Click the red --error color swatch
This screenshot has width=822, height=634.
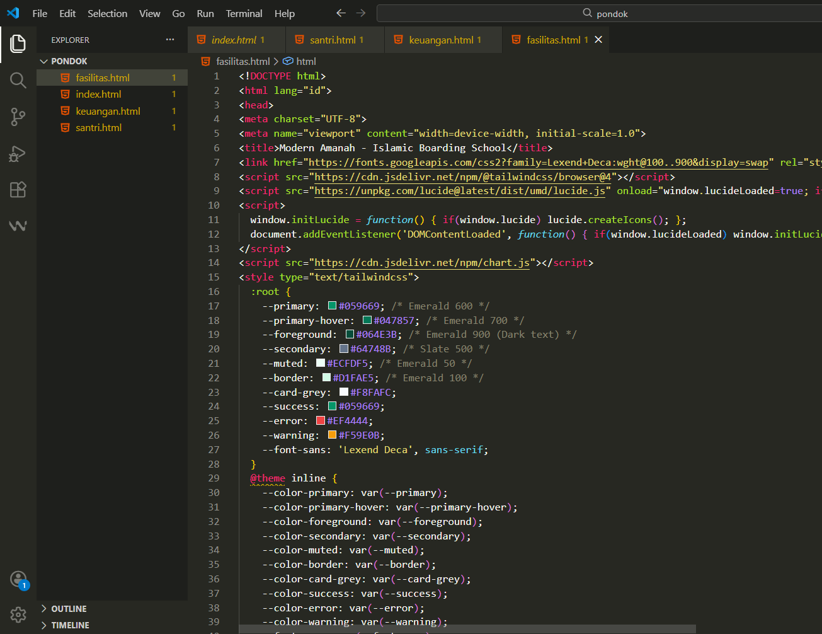point(320,421)
